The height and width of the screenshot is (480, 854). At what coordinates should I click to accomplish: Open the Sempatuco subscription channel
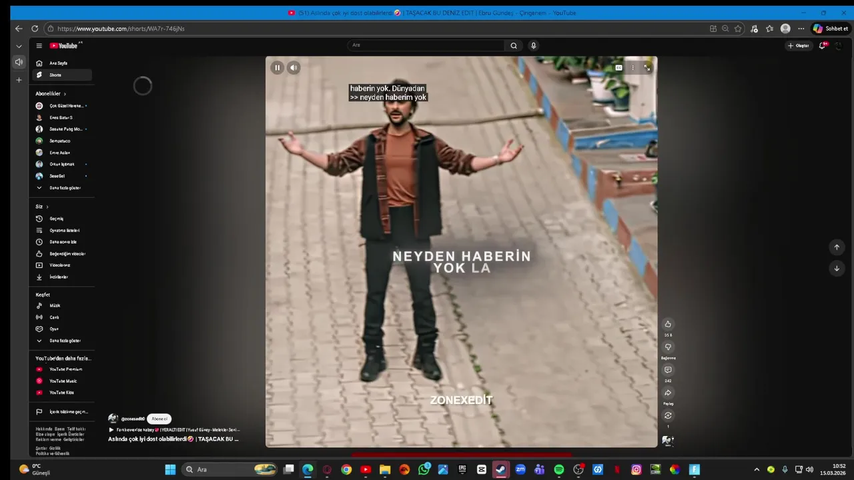click(61, 141)
